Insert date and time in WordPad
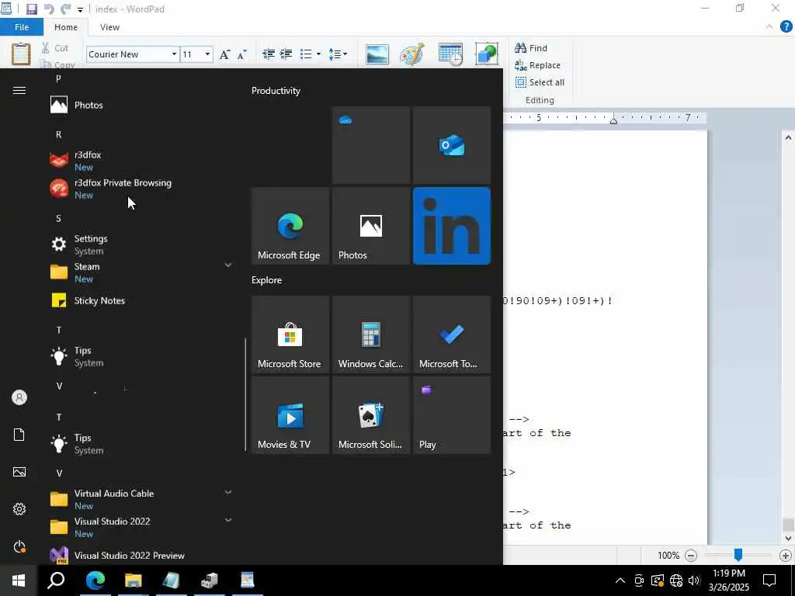The image size is (795, 596). click(x=450, y=54)
